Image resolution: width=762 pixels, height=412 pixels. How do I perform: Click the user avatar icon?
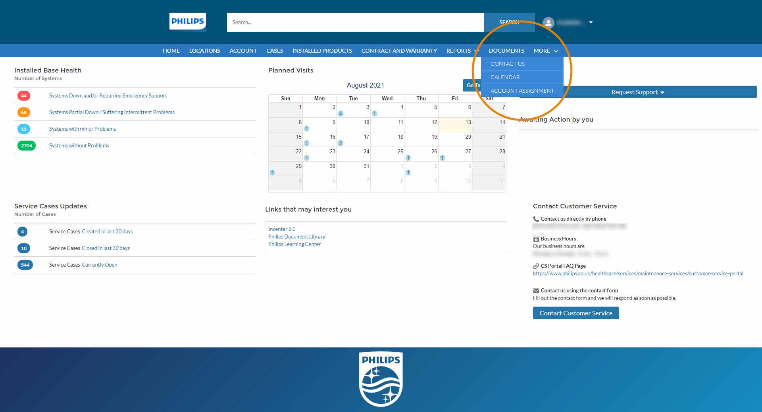tap(548, 23)
